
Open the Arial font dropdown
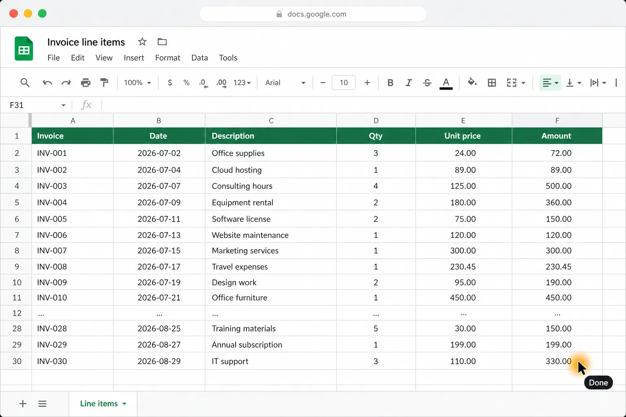285,83
